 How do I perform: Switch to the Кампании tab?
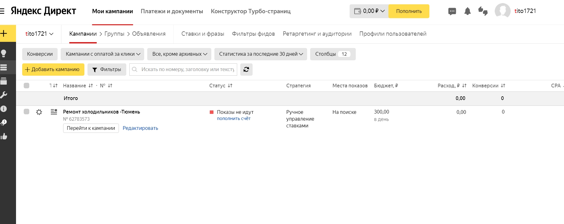pyautogui.click(x=83, y=34)
